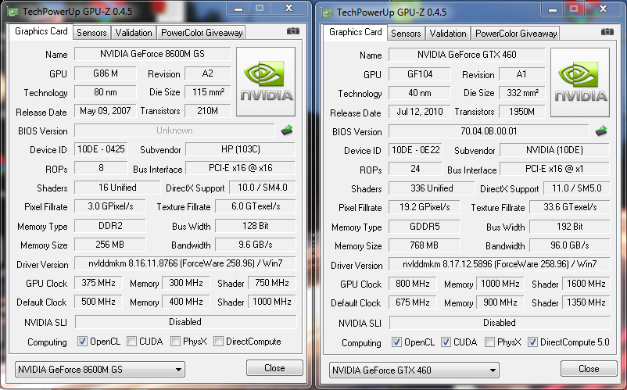
Task: Toggle PhysX checkbox in the GTX 460 window
Action: 489,342
